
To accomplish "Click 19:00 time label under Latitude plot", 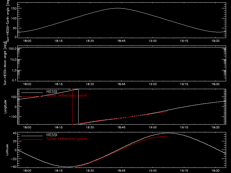I will 153,170.
